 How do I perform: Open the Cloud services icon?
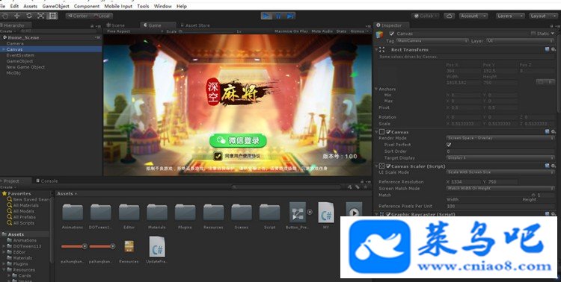[449, 16]
